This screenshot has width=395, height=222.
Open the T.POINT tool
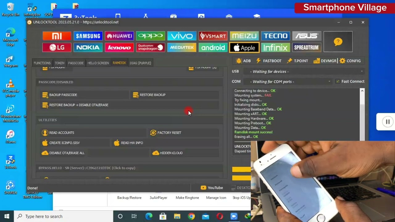297,61
